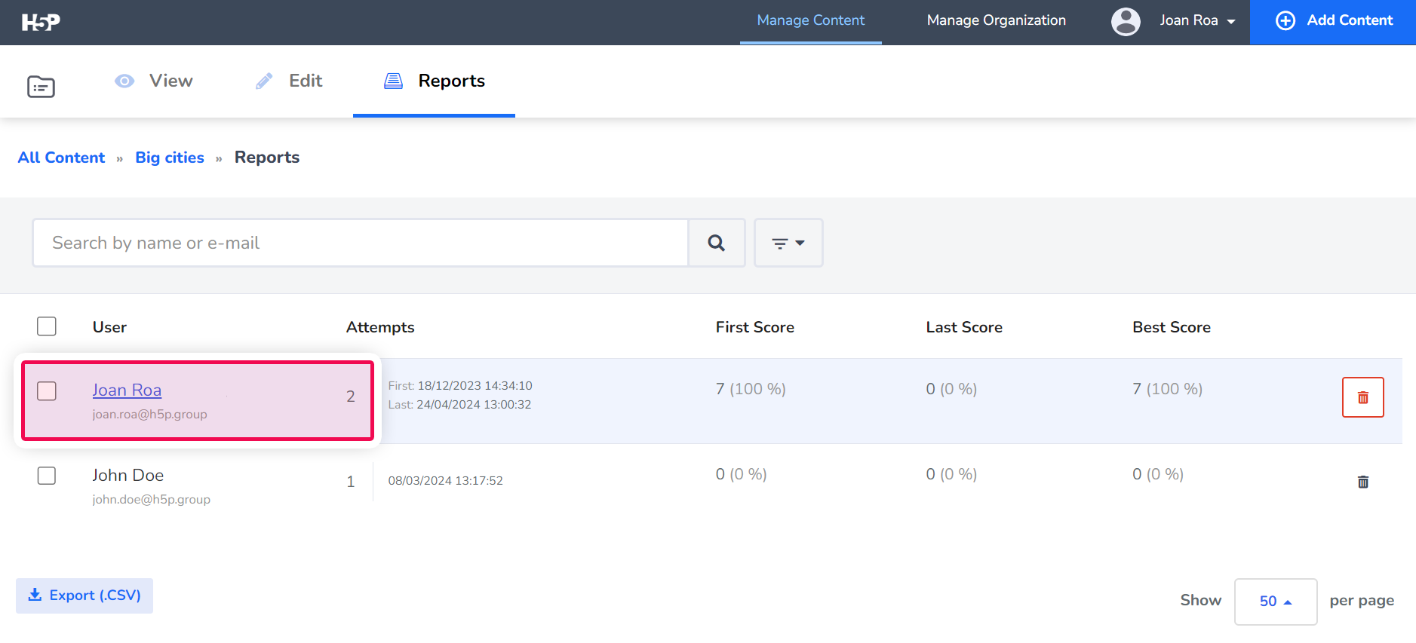1416x643 pixels.
Task: Click the First: 18/12/2023 14:34:10 timestamp
Action: tap(460, 386)
